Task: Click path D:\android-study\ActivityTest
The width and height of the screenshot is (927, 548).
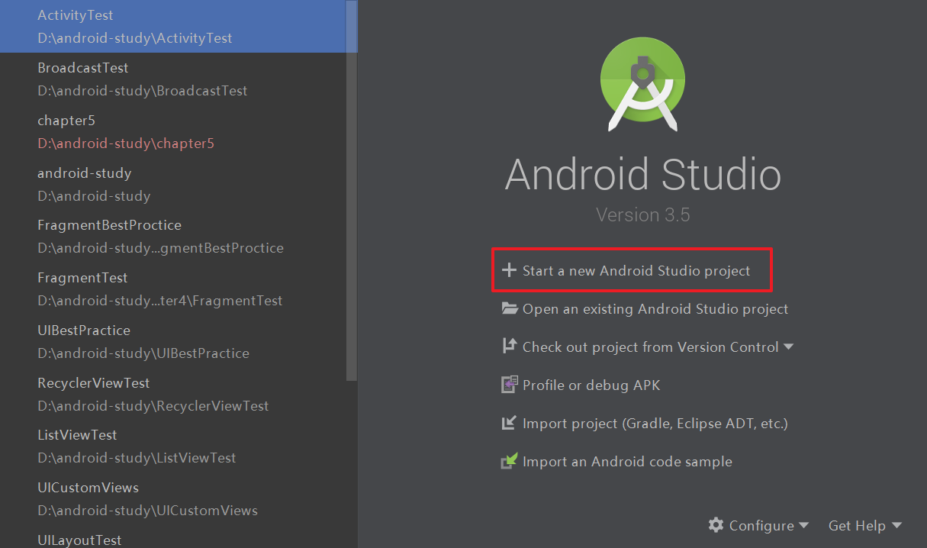Action: [135, 38]
